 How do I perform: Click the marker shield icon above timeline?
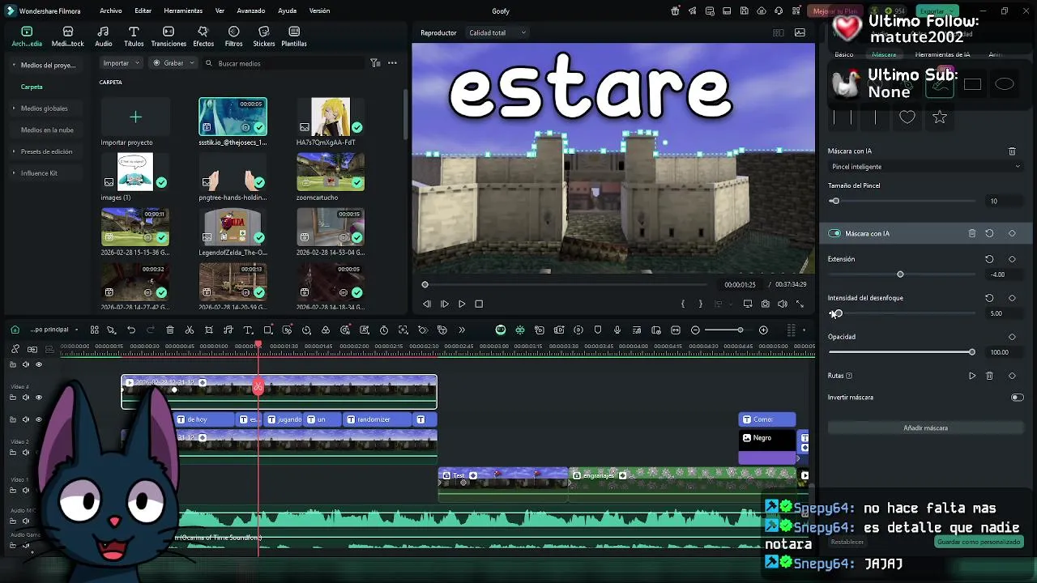pos(598,330)
